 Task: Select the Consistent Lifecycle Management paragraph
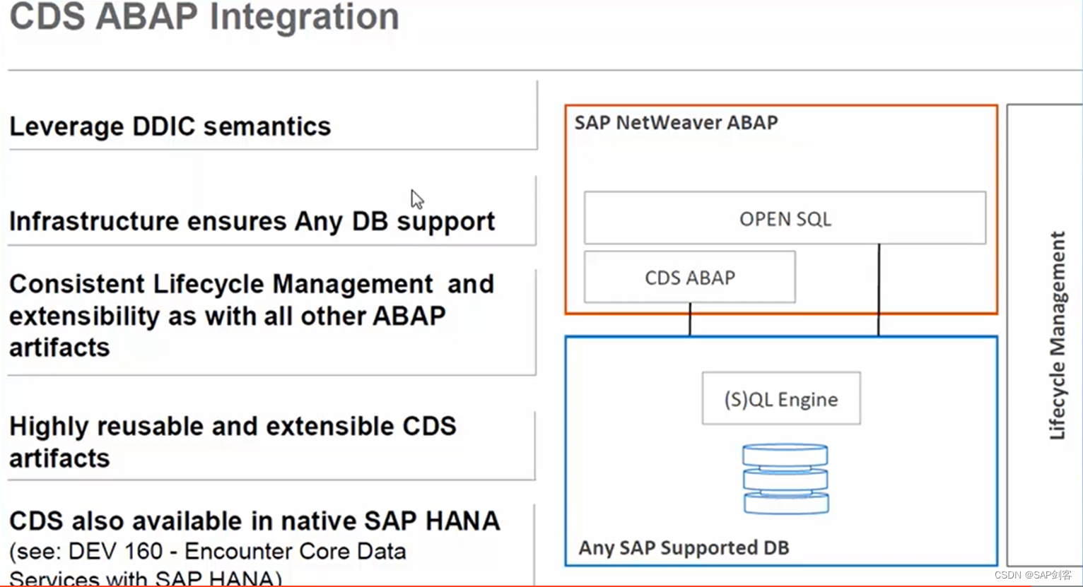click(x=251, y=315)
